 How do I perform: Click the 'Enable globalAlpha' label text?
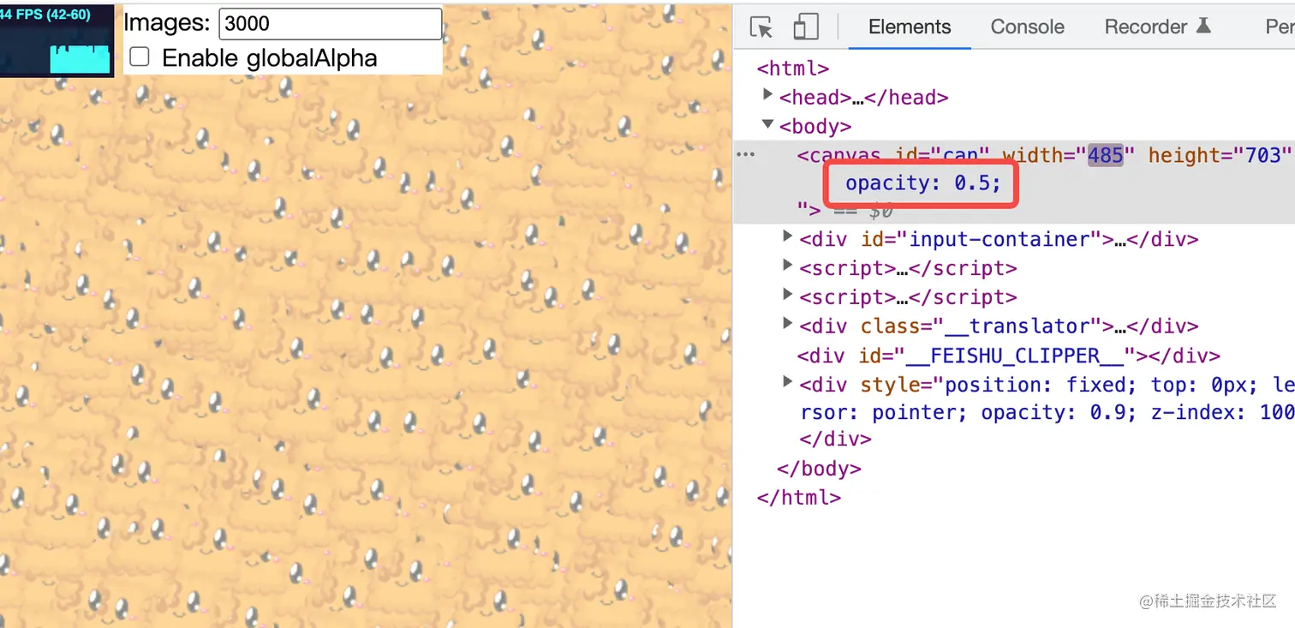coord(269,57)
